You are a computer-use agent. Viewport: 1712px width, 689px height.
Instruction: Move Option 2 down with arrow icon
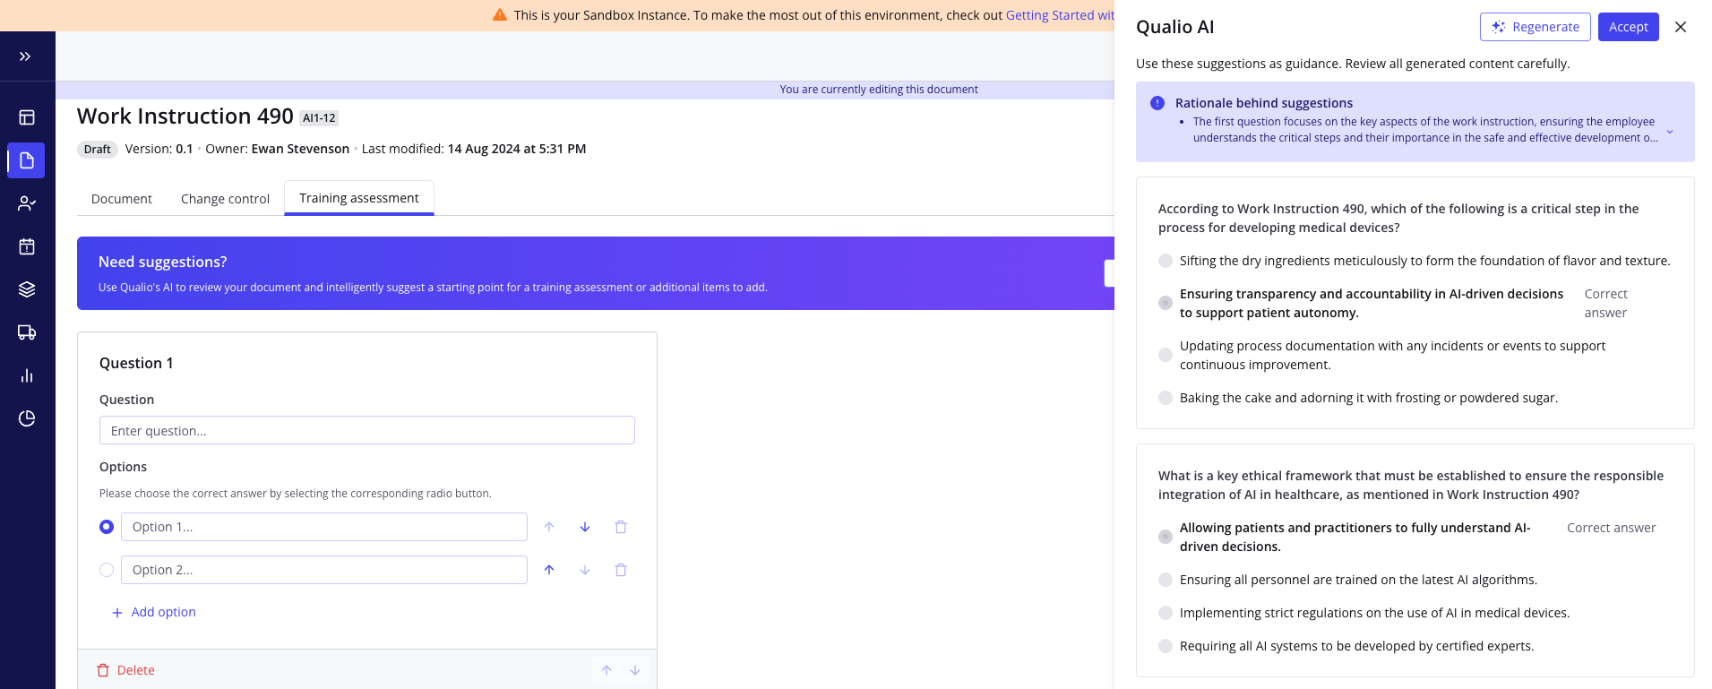585,570
